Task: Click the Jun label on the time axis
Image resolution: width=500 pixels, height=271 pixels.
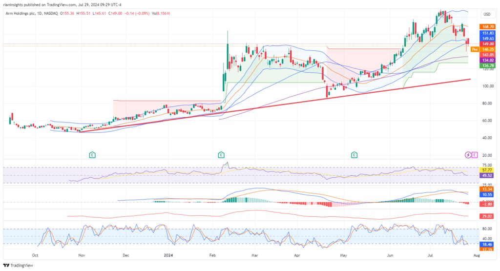Action: coord(390,255)
